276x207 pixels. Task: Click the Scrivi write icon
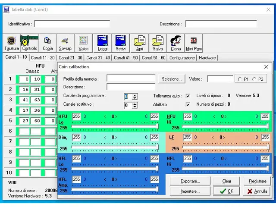coord(121,43)
